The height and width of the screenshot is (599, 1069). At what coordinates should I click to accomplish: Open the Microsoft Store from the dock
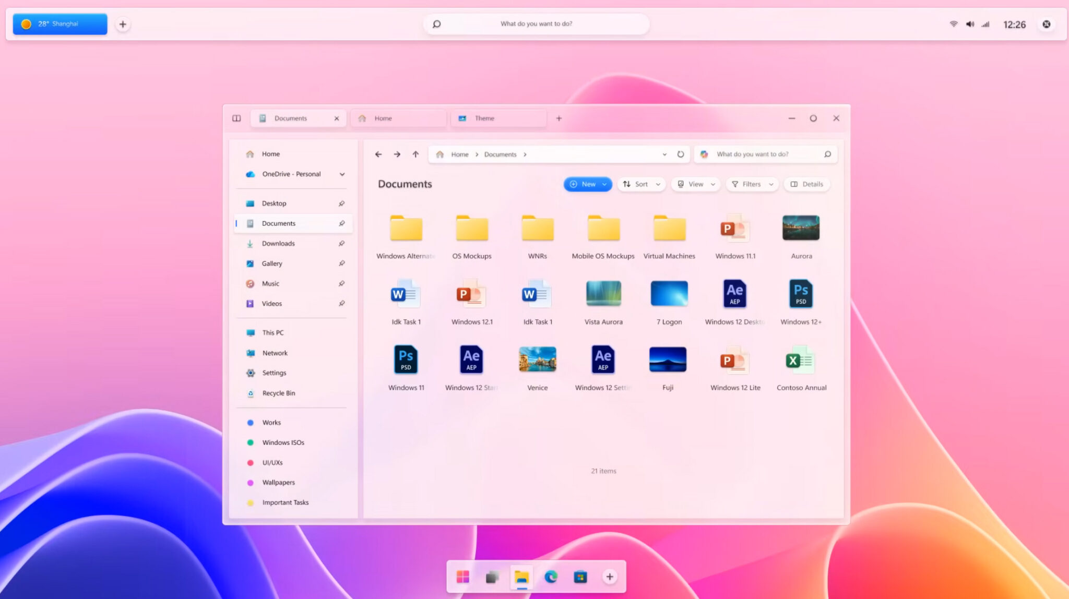pos(580,577)
